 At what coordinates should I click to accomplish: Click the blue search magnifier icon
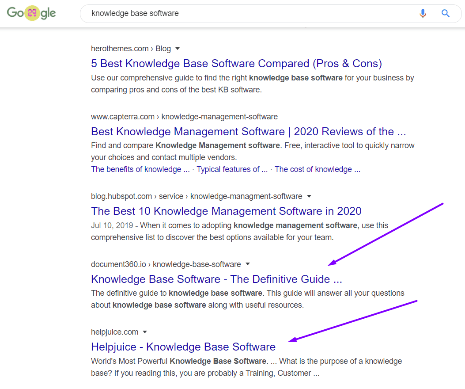[446, 13]
